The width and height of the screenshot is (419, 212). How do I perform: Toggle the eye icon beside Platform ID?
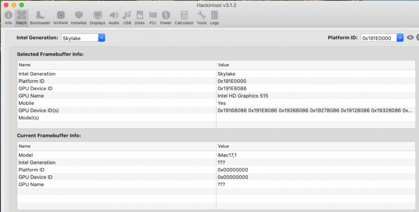tap(410, 38)
